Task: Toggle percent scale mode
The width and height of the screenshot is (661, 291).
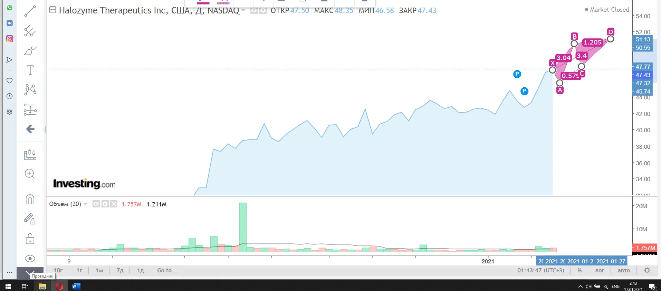Action: (579, 271)
